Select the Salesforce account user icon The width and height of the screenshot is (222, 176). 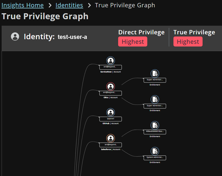(x=110, y=138)
